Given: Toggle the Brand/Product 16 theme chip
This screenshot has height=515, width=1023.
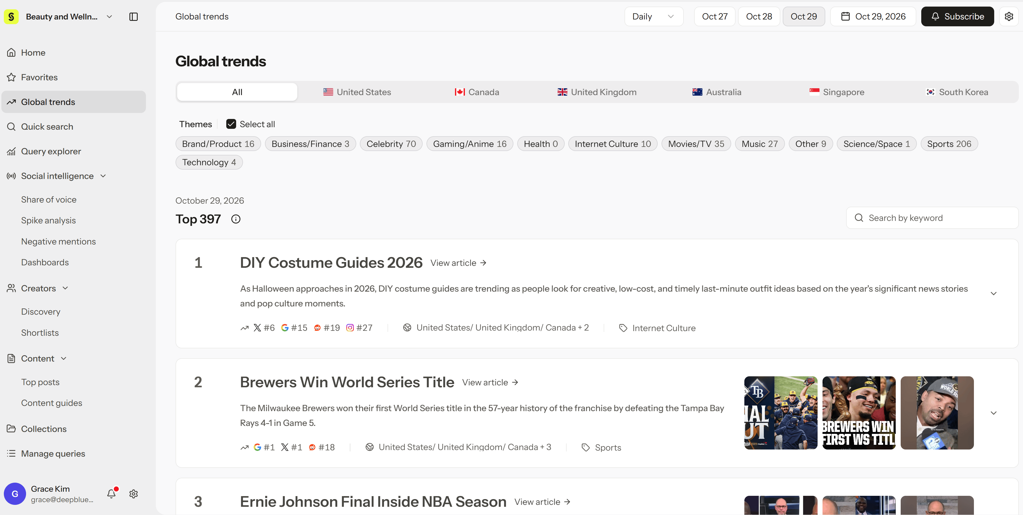Looking at the screenshot, I should (218, 144).
